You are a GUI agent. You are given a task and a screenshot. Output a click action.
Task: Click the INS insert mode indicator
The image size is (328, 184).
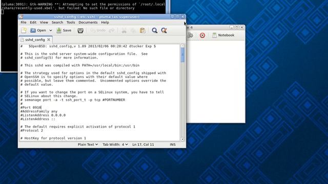[173, 144]
